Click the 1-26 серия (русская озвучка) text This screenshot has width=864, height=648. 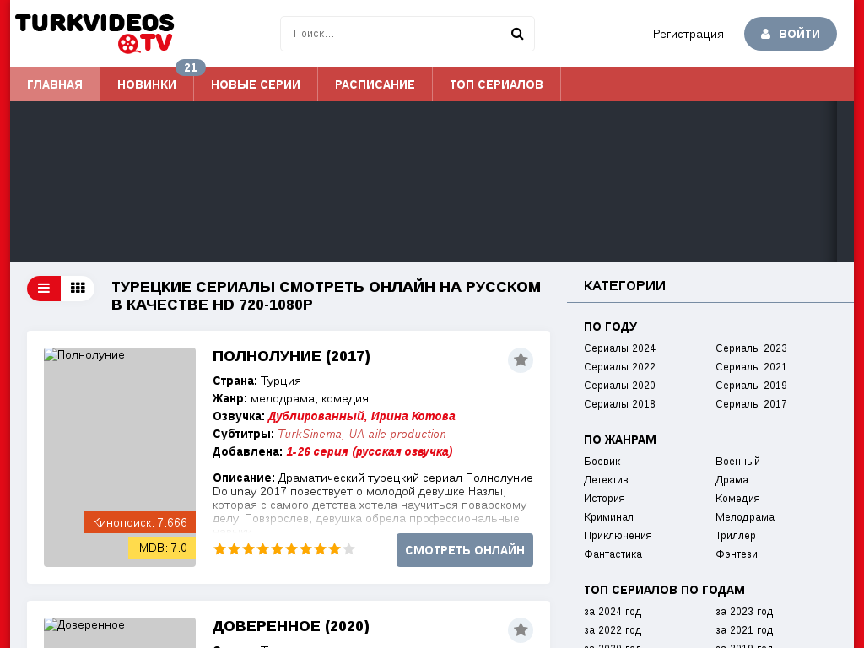(x=370, y=452)
